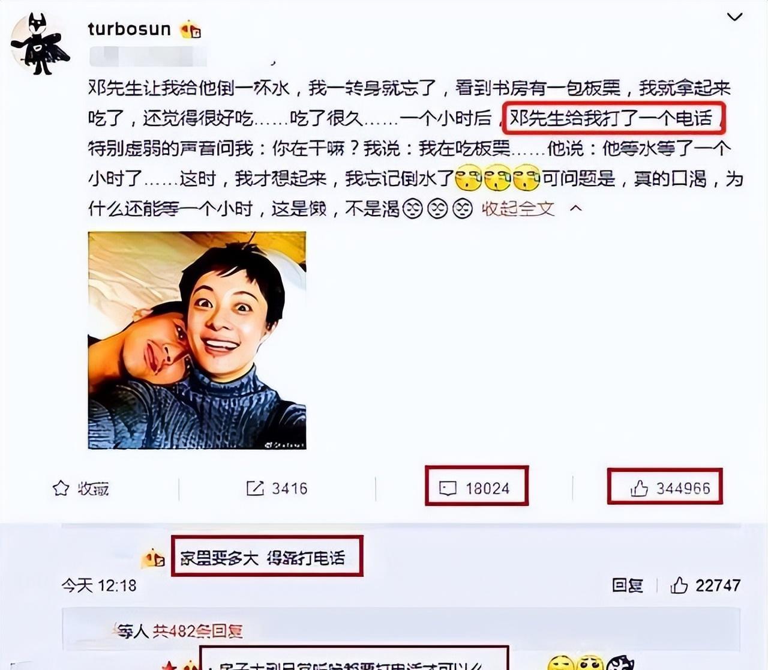
Task: Click the comment timestamp 今天 12:18
Action: (x=99, y=585)
